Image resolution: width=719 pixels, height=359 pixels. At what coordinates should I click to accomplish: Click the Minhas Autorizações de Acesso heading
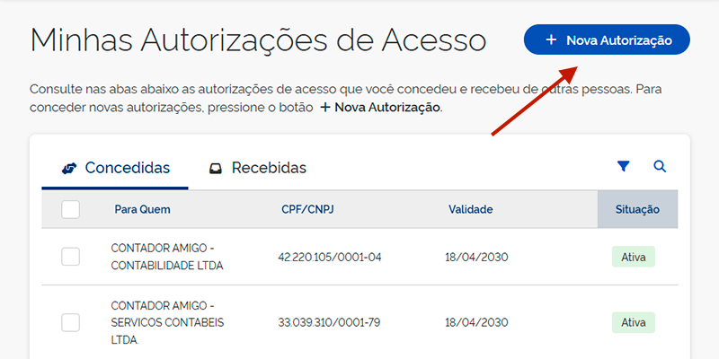point(258,40)
